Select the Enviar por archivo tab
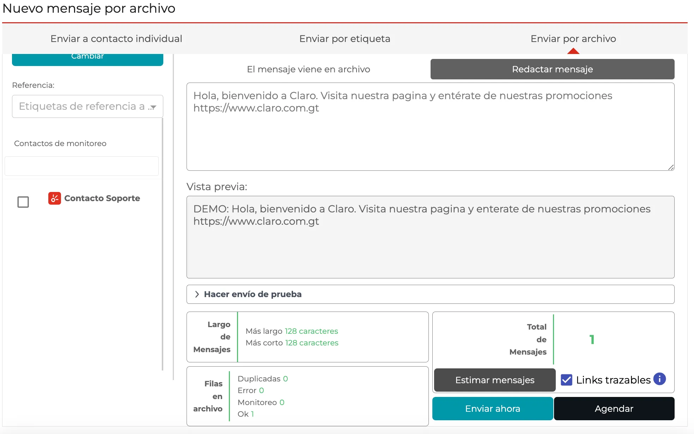The width and height of the screenshot is (694, 434). 573,38
